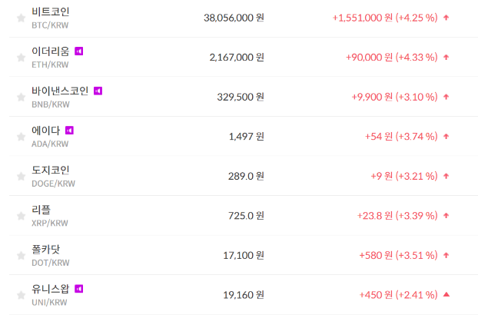Viewport: 478px width, 318px height.
Task: Open the 폴카닷 coin name link
Action: 46,249
